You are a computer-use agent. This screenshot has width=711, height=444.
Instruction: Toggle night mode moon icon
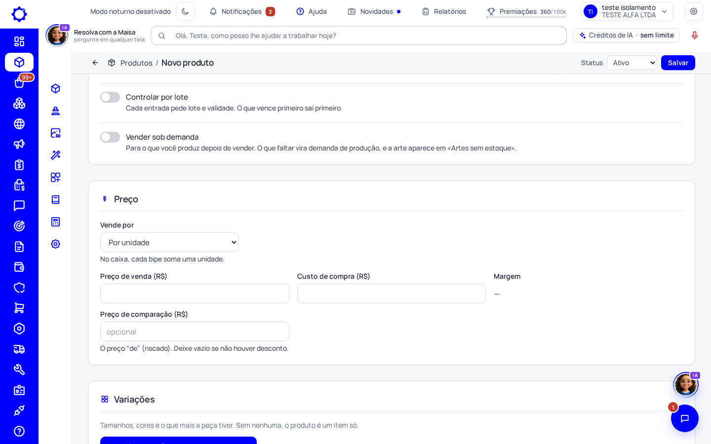coord(185,11)
